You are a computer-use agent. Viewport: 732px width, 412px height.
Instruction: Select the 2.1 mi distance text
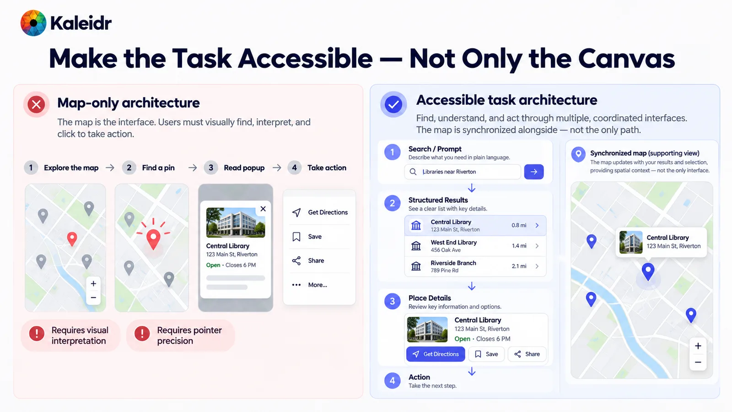[x=519, y=266]
